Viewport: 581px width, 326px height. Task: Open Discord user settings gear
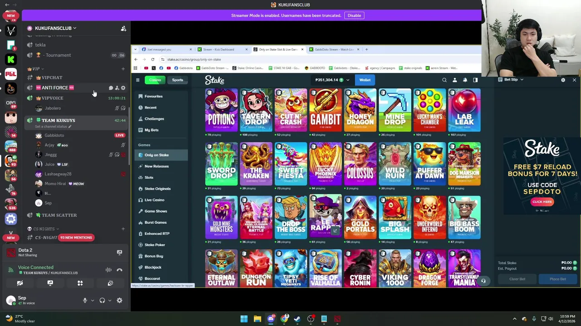(119, 300)
